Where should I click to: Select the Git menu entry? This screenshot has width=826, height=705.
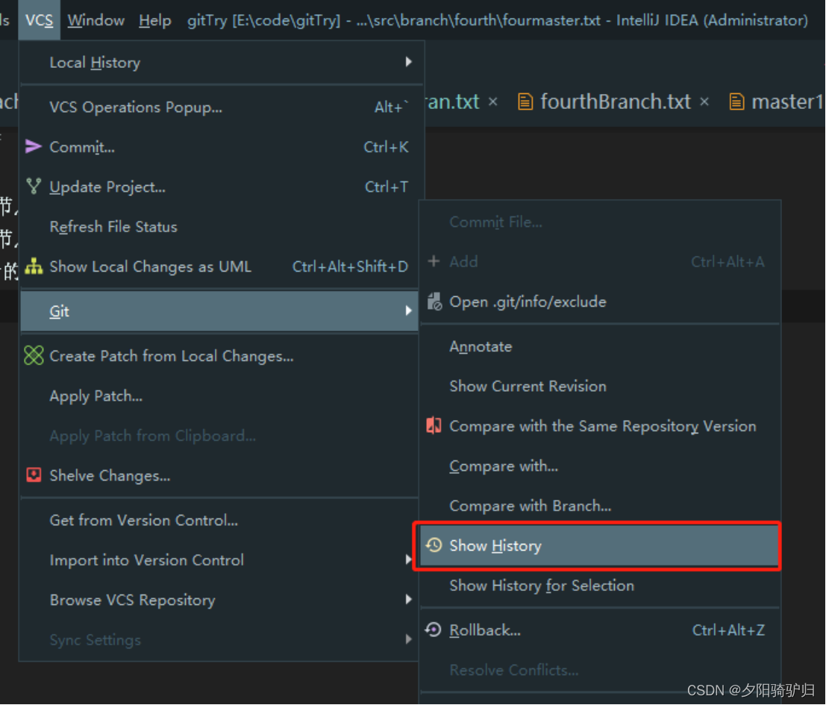[219, 311]
